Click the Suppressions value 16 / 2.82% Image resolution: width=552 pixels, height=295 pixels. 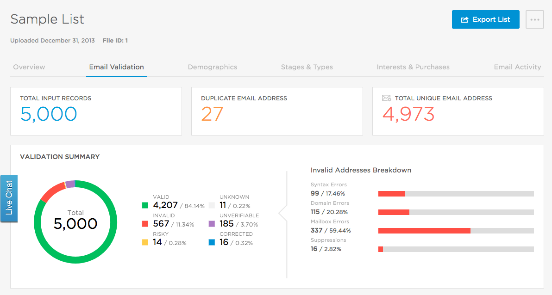326,249
